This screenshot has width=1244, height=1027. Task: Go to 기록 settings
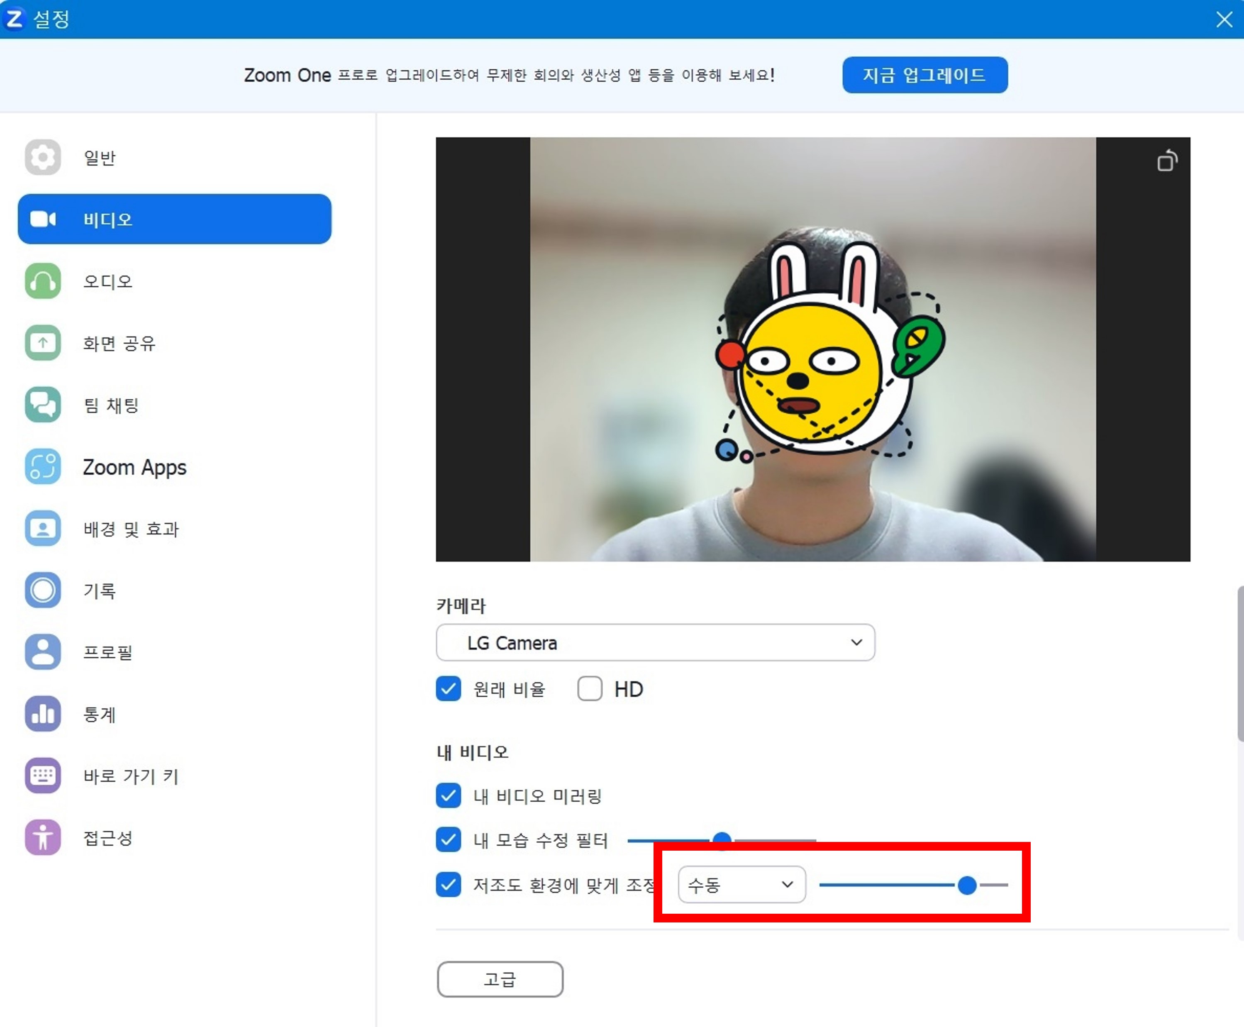pyautogui.click(x=175, y=590)
